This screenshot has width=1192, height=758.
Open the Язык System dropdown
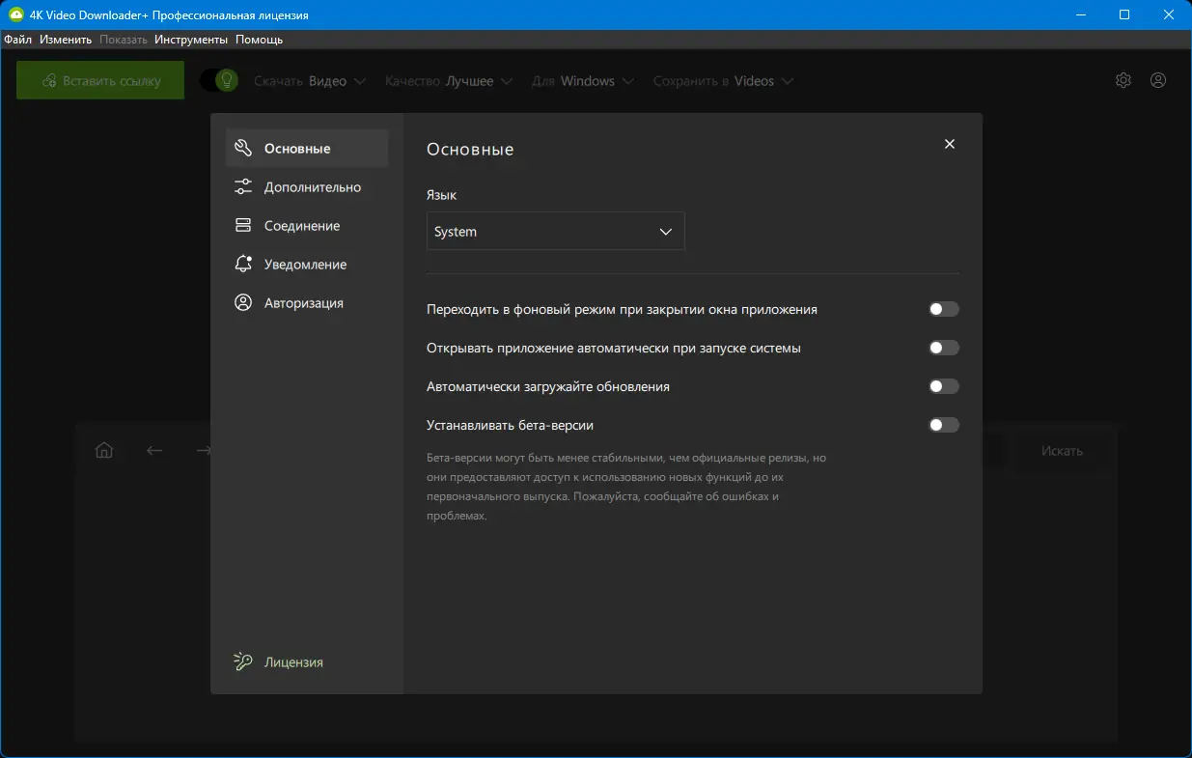click(556, 232)
